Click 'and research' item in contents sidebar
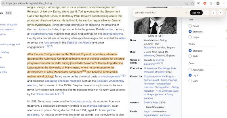Screen dimensions: 227x118 (x=7, y=29)
